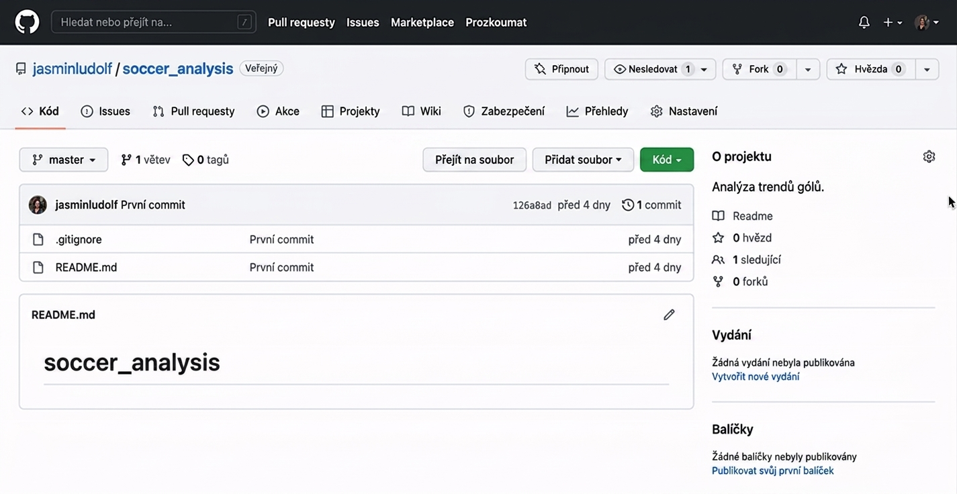Open the .gitignore file
The height and width of the screenshot is (494, 957).
click(79, 240)
